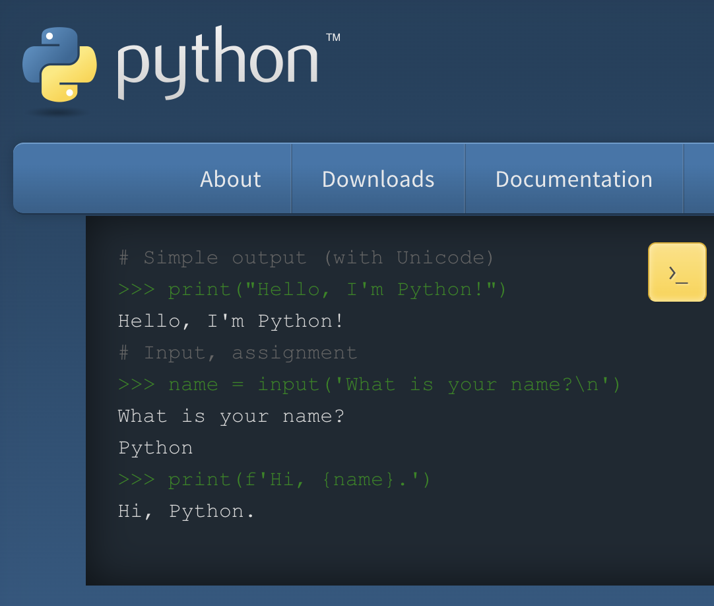Click the standalone 'Python' input line
The image size is (714, 606).
click(155, 448)
